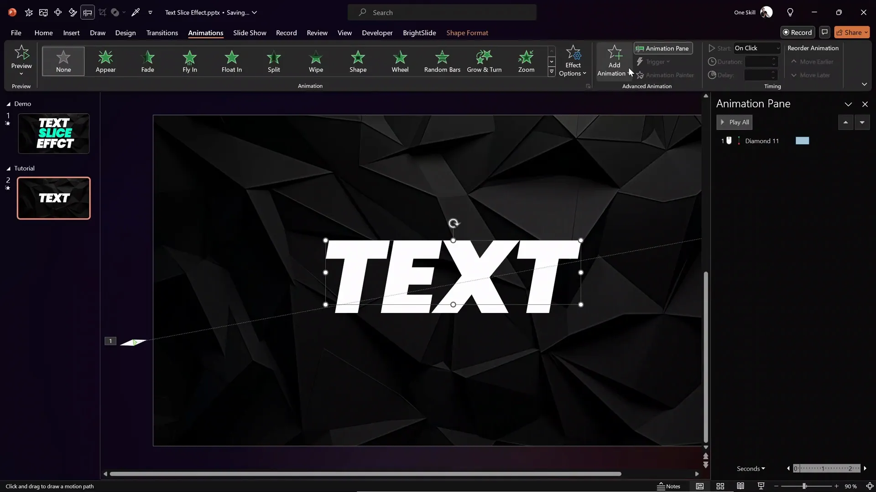Apply the Grow & Turn animation
The height and width of the screenshot is (492, 876).
484,61
